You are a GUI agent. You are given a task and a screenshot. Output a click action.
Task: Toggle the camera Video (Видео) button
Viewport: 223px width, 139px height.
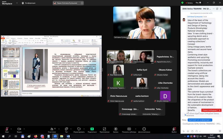(19, 129)
